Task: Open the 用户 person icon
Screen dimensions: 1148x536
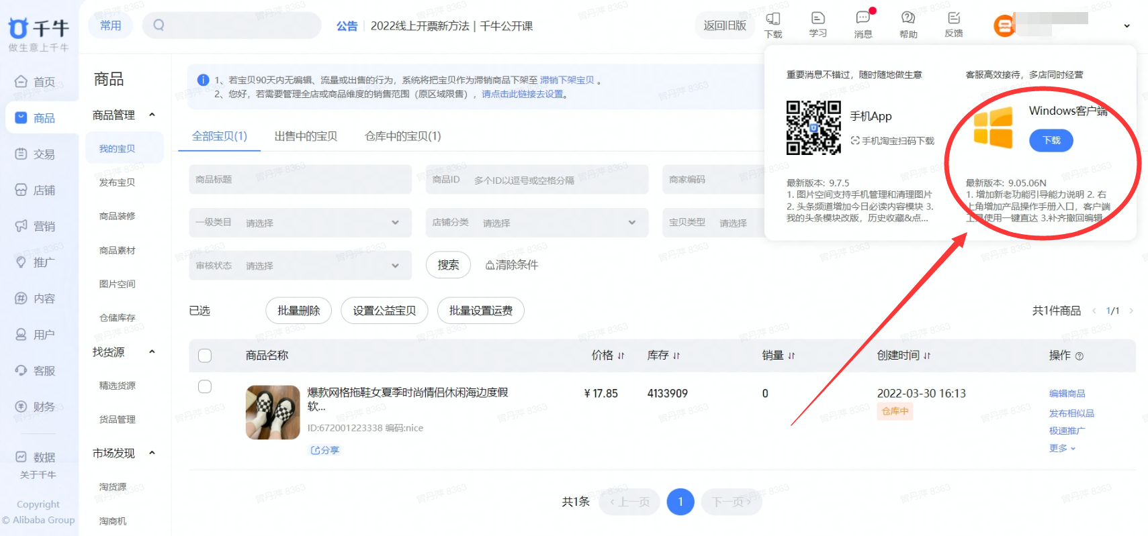Action: point(21,334)
